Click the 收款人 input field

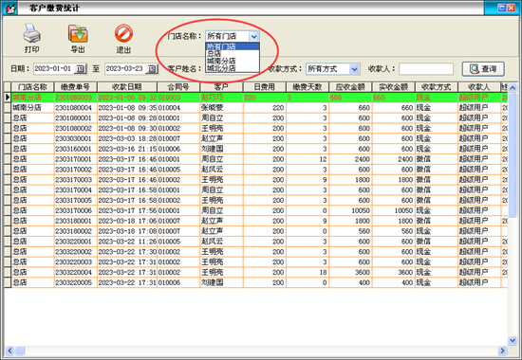click(426, 69)
